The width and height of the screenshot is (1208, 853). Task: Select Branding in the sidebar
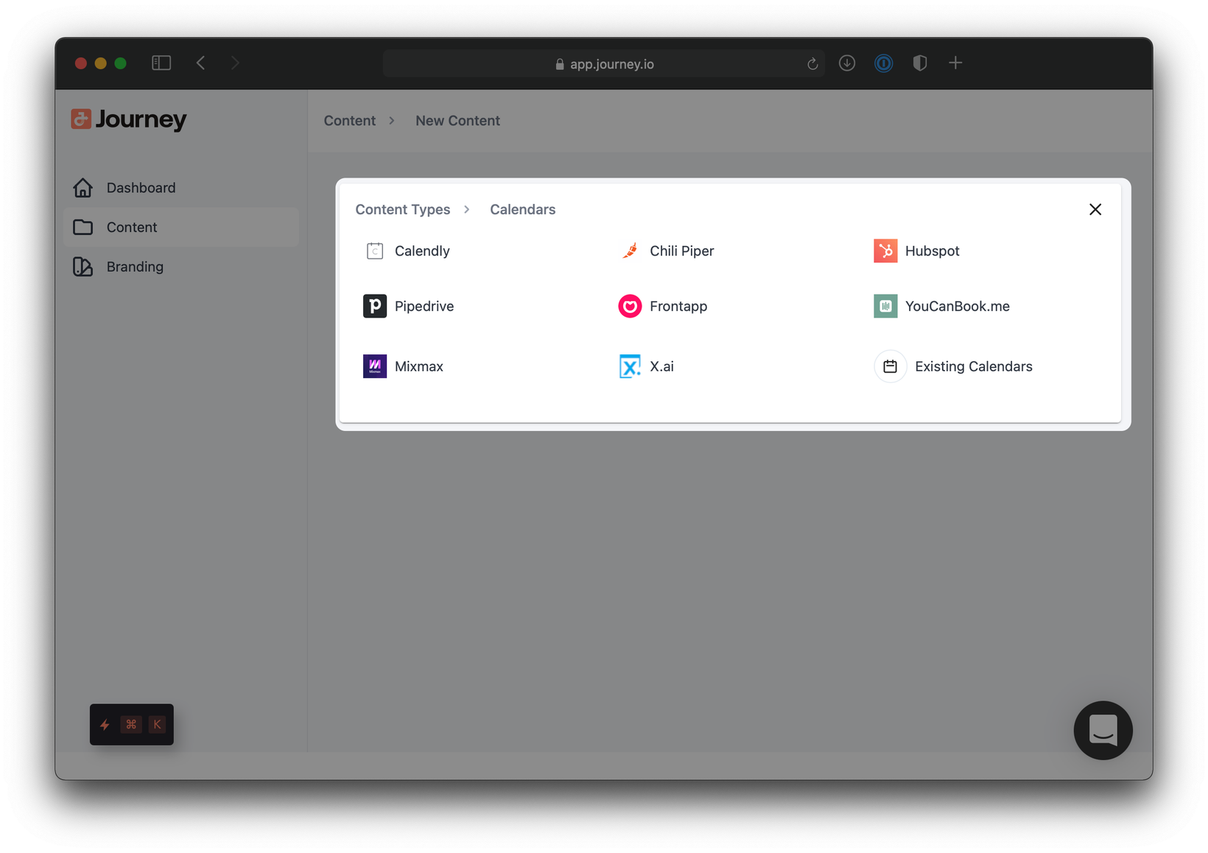tap(181, 267)
